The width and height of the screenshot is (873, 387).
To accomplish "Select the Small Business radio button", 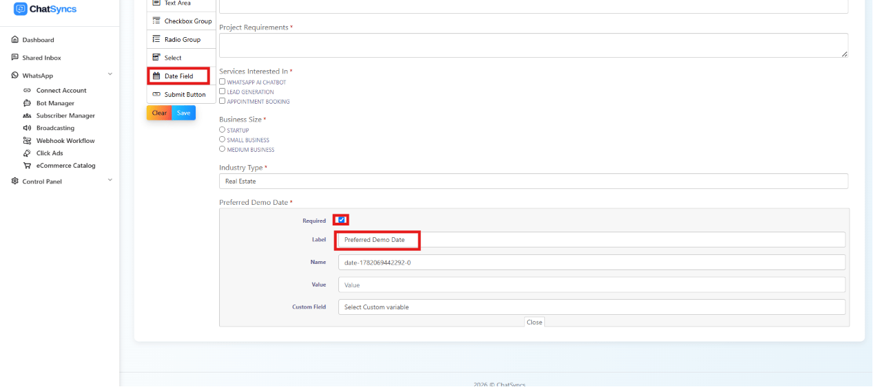I will (222, 140).
